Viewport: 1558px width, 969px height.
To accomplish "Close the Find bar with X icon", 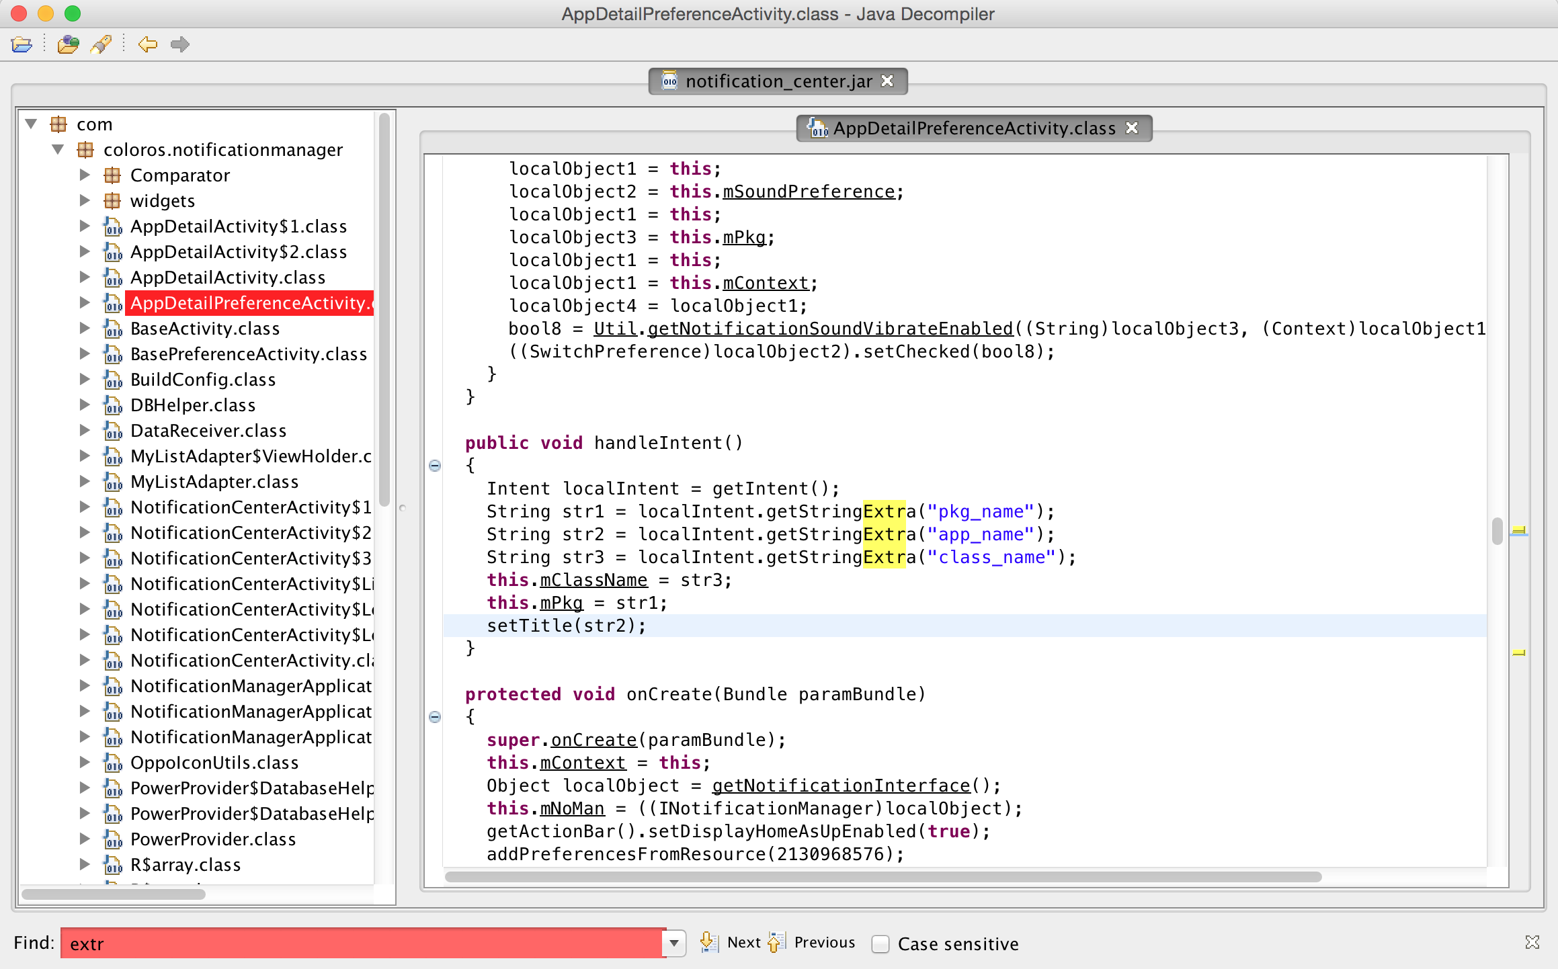I will (1532, 942).
